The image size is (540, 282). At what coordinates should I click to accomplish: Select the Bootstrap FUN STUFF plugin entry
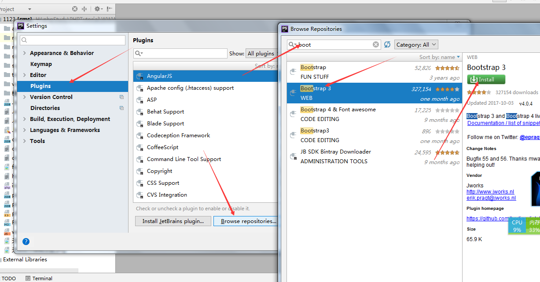pyautogui.click(x=374, y=72)
